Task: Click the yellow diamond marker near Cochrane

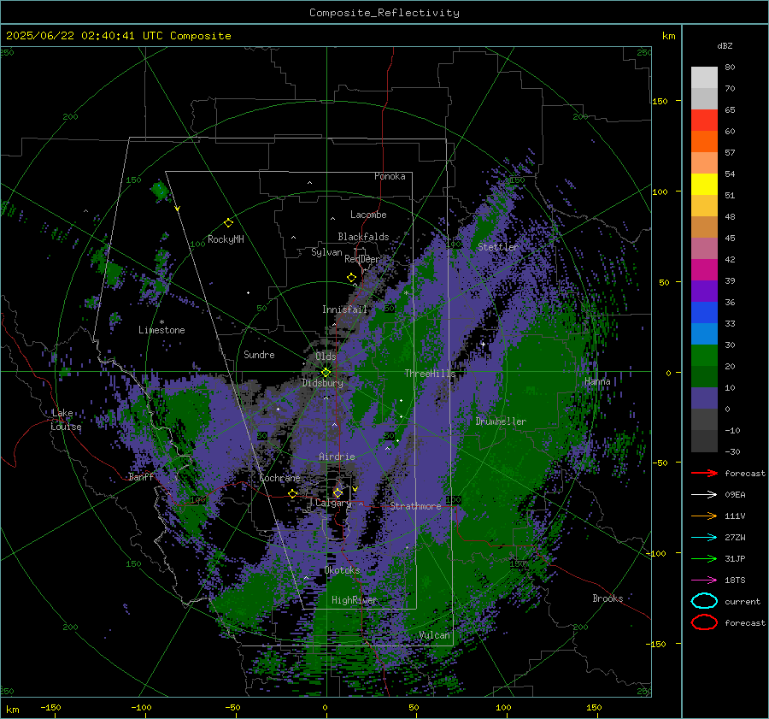Action: [x=293, y=493]
